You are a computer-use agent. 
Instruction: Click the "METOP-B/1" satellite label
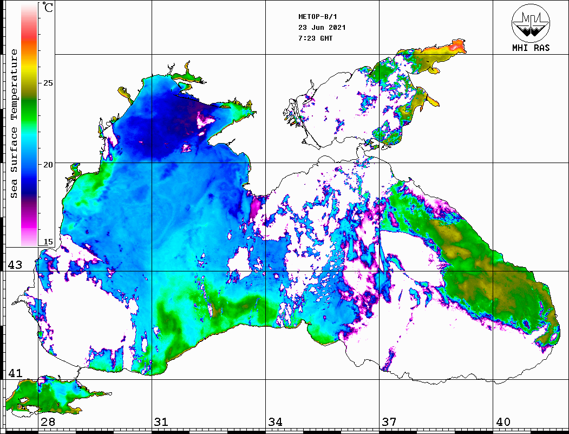318,17
